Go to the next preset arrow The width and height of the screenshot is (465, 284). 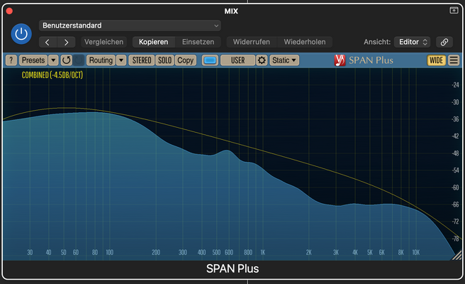click(x=66, y=42)
